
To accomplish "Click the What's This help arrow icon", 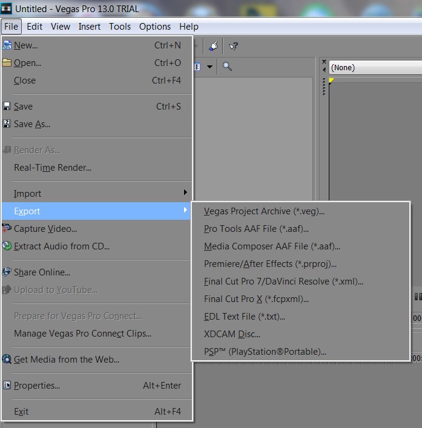I will pyautogui.click(x=233, y=46).
